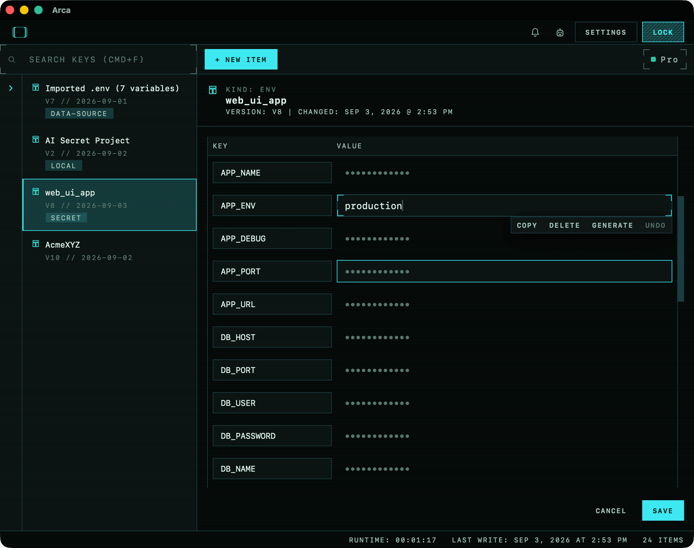Reveal the DB_USER masked value
The height and width of the screenshot is (548, 694).
(x=377, y=403)
